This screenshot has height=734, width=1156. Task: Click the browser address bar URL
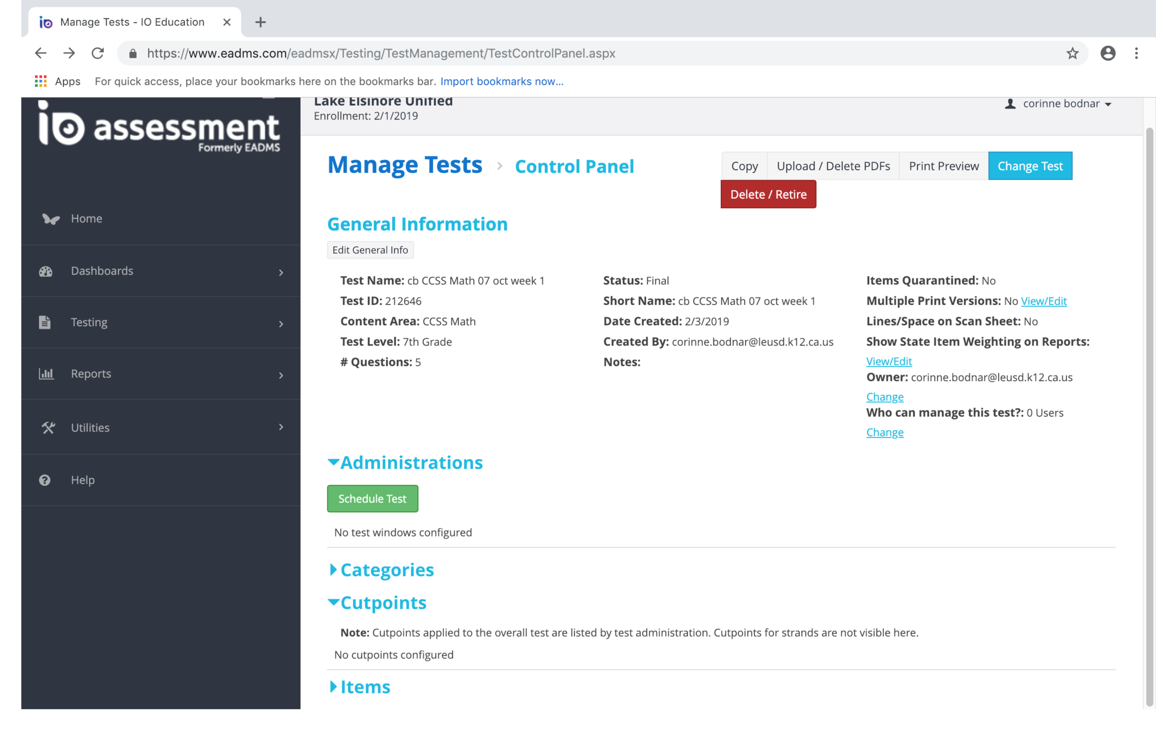click(x=381, y=54)
